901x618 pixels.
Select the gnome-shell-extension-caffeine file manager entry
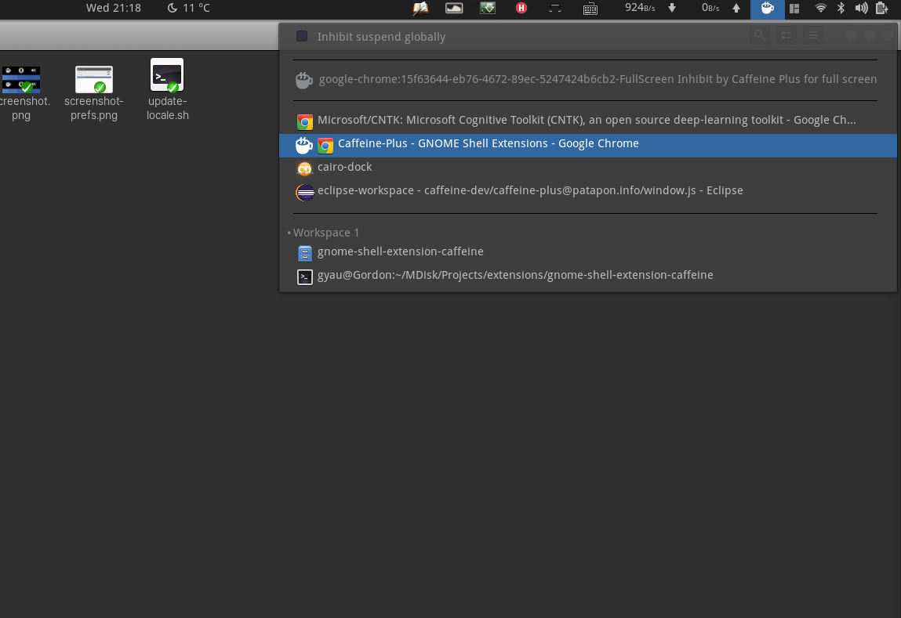[588, 252]
